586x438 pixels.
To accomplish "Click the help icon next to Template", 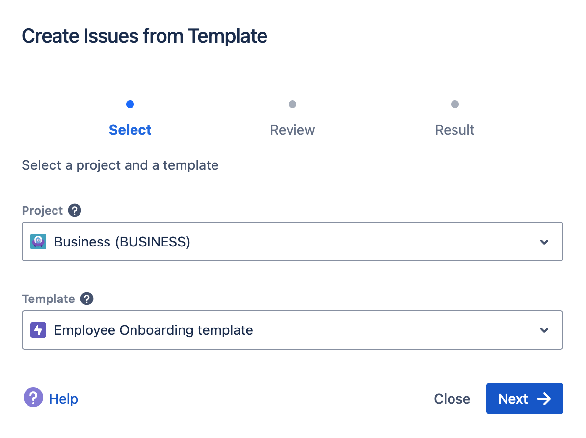I will point(87,299).
